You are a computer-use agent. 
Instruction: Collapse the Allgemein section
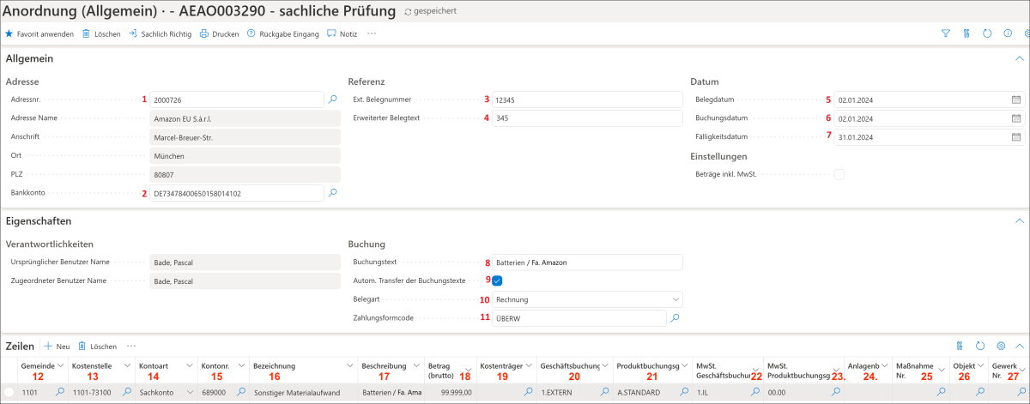(1018, 59)
